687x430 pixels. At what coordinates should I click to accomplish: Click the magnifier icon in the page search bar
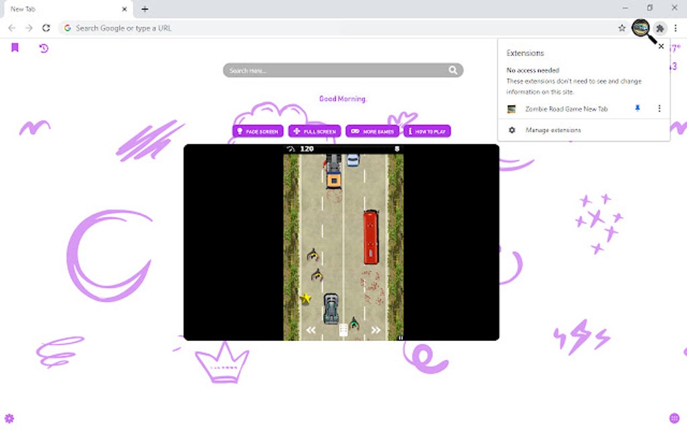(453, 70)
